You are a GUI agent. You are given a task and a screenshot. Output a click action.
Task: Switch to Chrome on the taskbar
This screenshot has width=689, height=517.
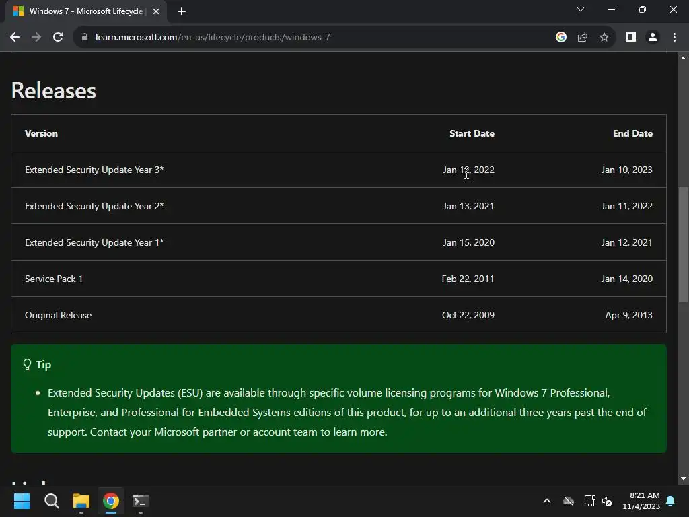tap(111, 501)
